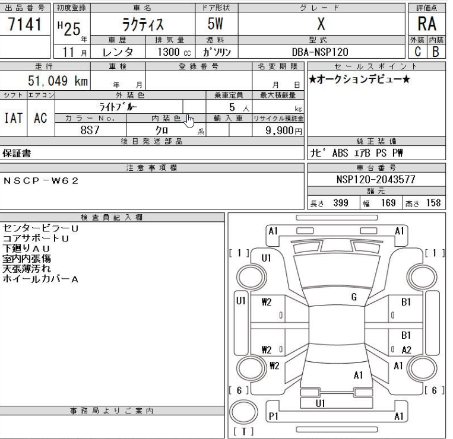Screen dimensions: 453x439
Task: Select the ★オークションデビュー★ sales point text
Action: point(360,79)
